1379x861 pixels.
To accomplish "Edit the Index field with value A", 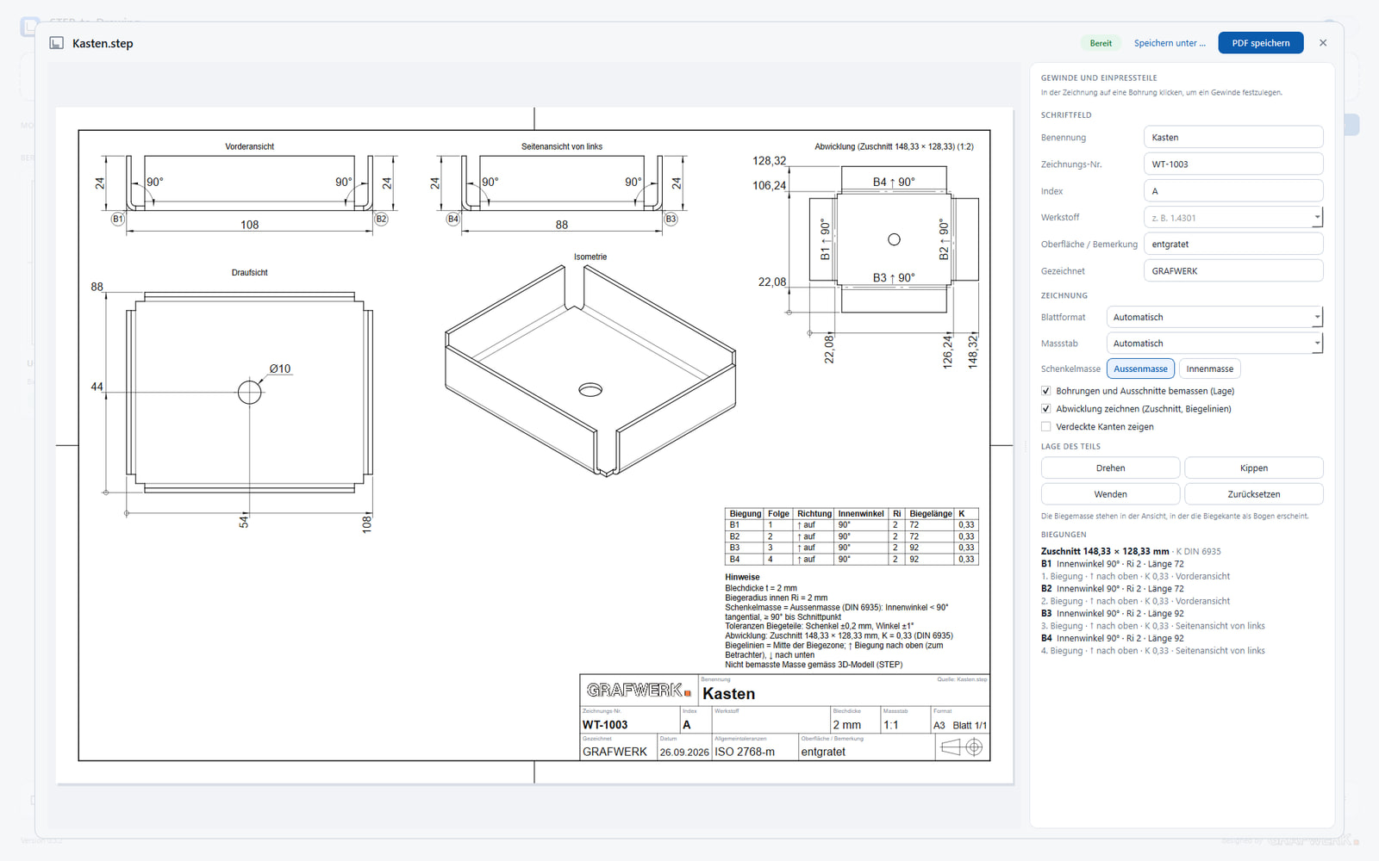I will [x=1233, y=191].
